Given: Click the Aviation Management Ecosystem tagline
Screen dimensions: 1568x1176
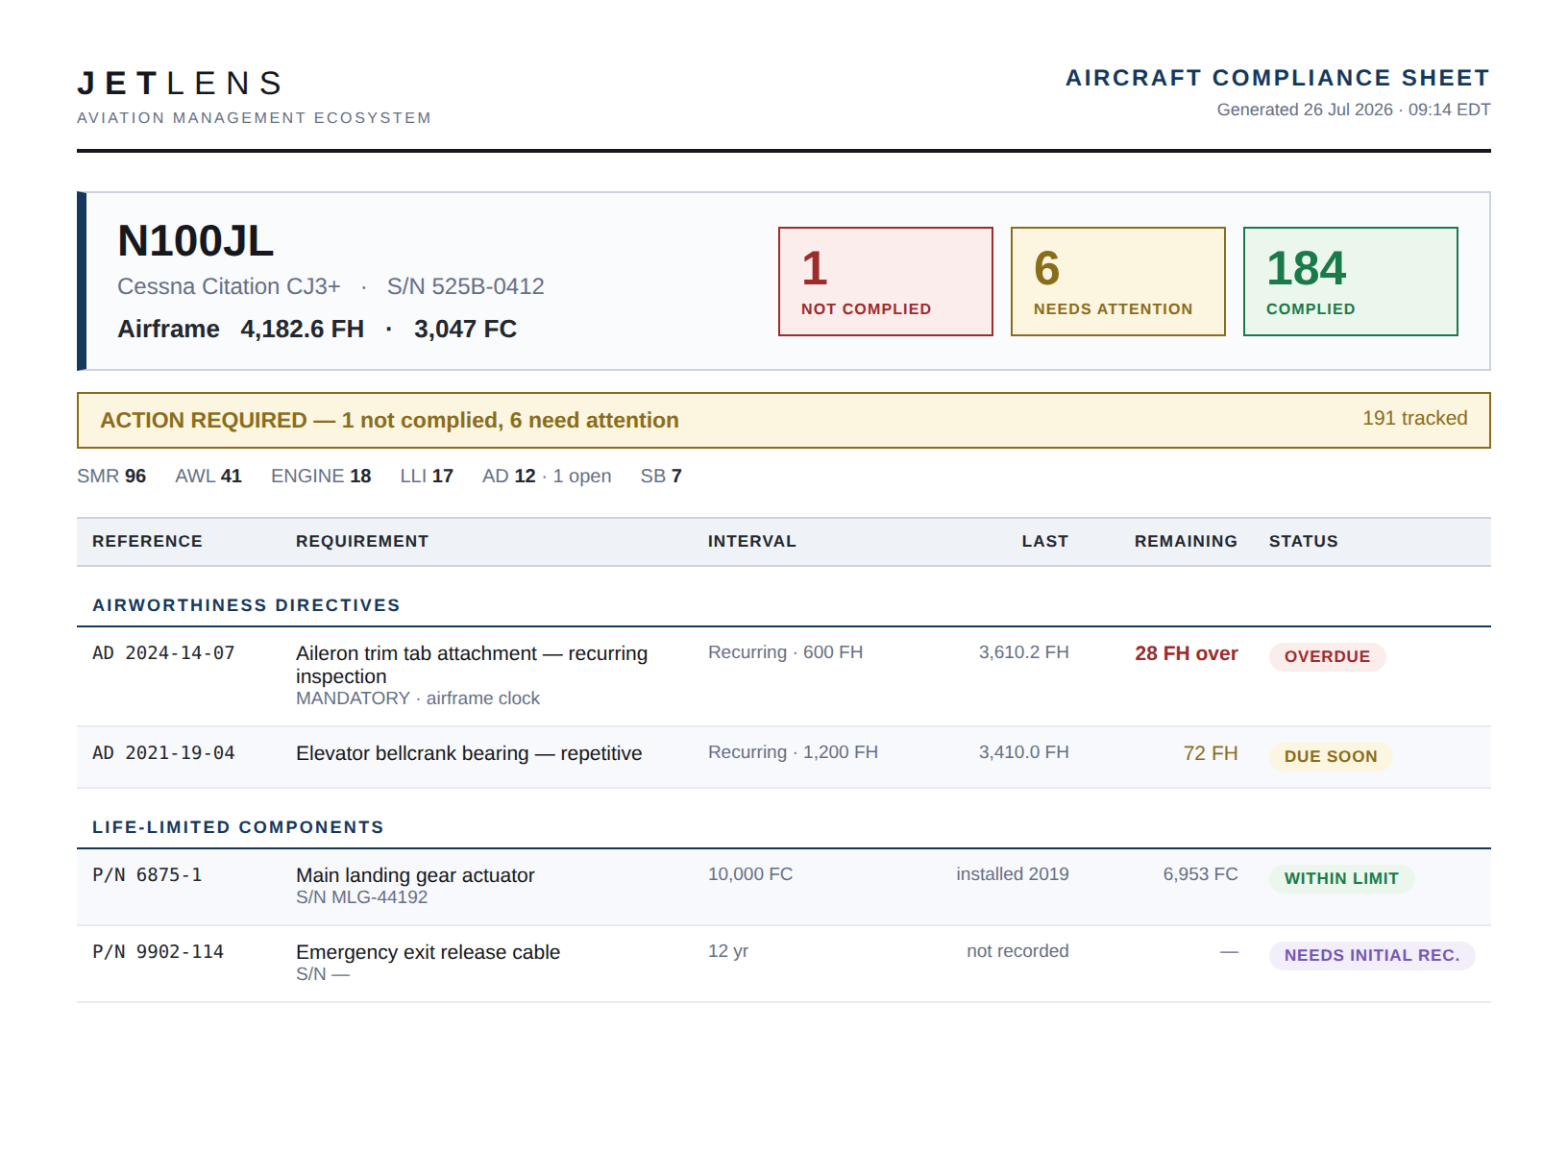Looking at the screenshot, I should 255,117.
